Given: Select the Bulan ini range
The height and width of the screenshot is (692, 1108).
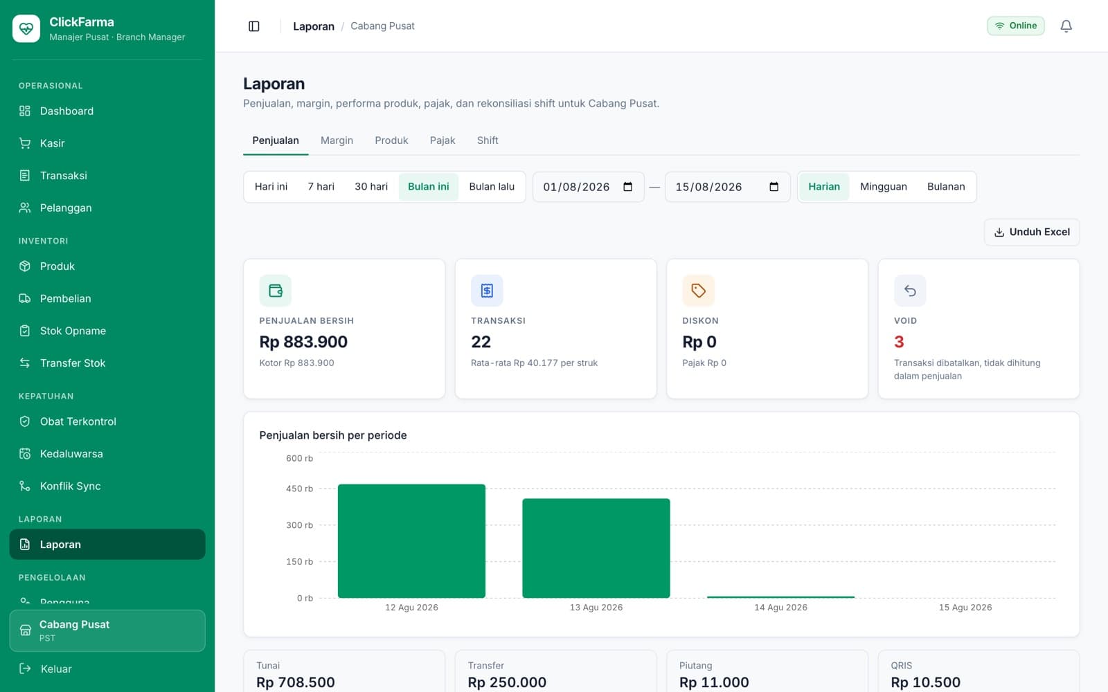Looking at the screenshot, I should [429, 187].
